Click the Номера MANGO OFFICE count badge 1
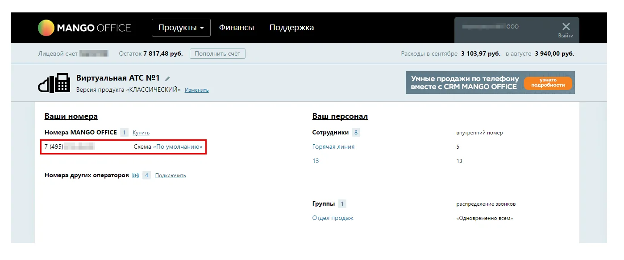The height and width of the screenshot is (260, 624). [124, 132]
